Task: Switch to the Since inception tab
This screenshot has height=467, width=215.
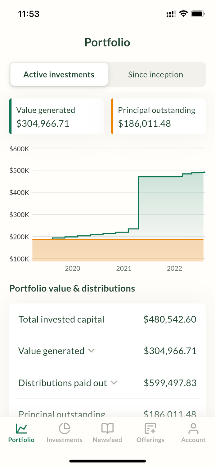Action: pyautogui.click(x=155, y=74)
